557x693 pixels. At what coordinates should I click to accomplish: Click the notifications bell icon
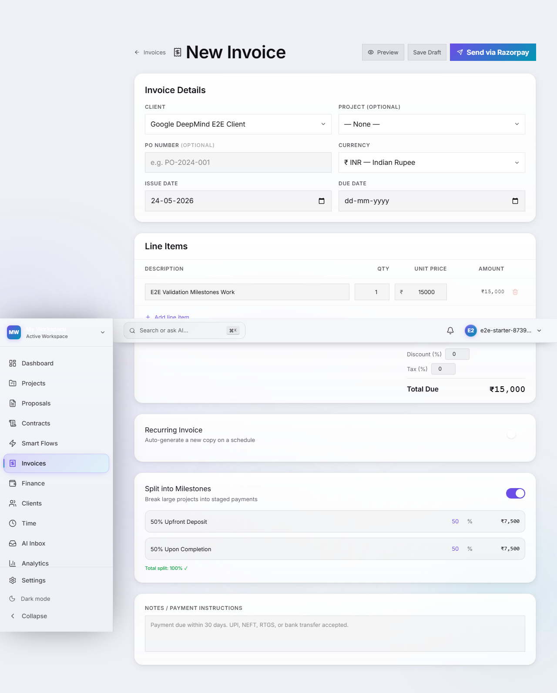pos(450,331)
